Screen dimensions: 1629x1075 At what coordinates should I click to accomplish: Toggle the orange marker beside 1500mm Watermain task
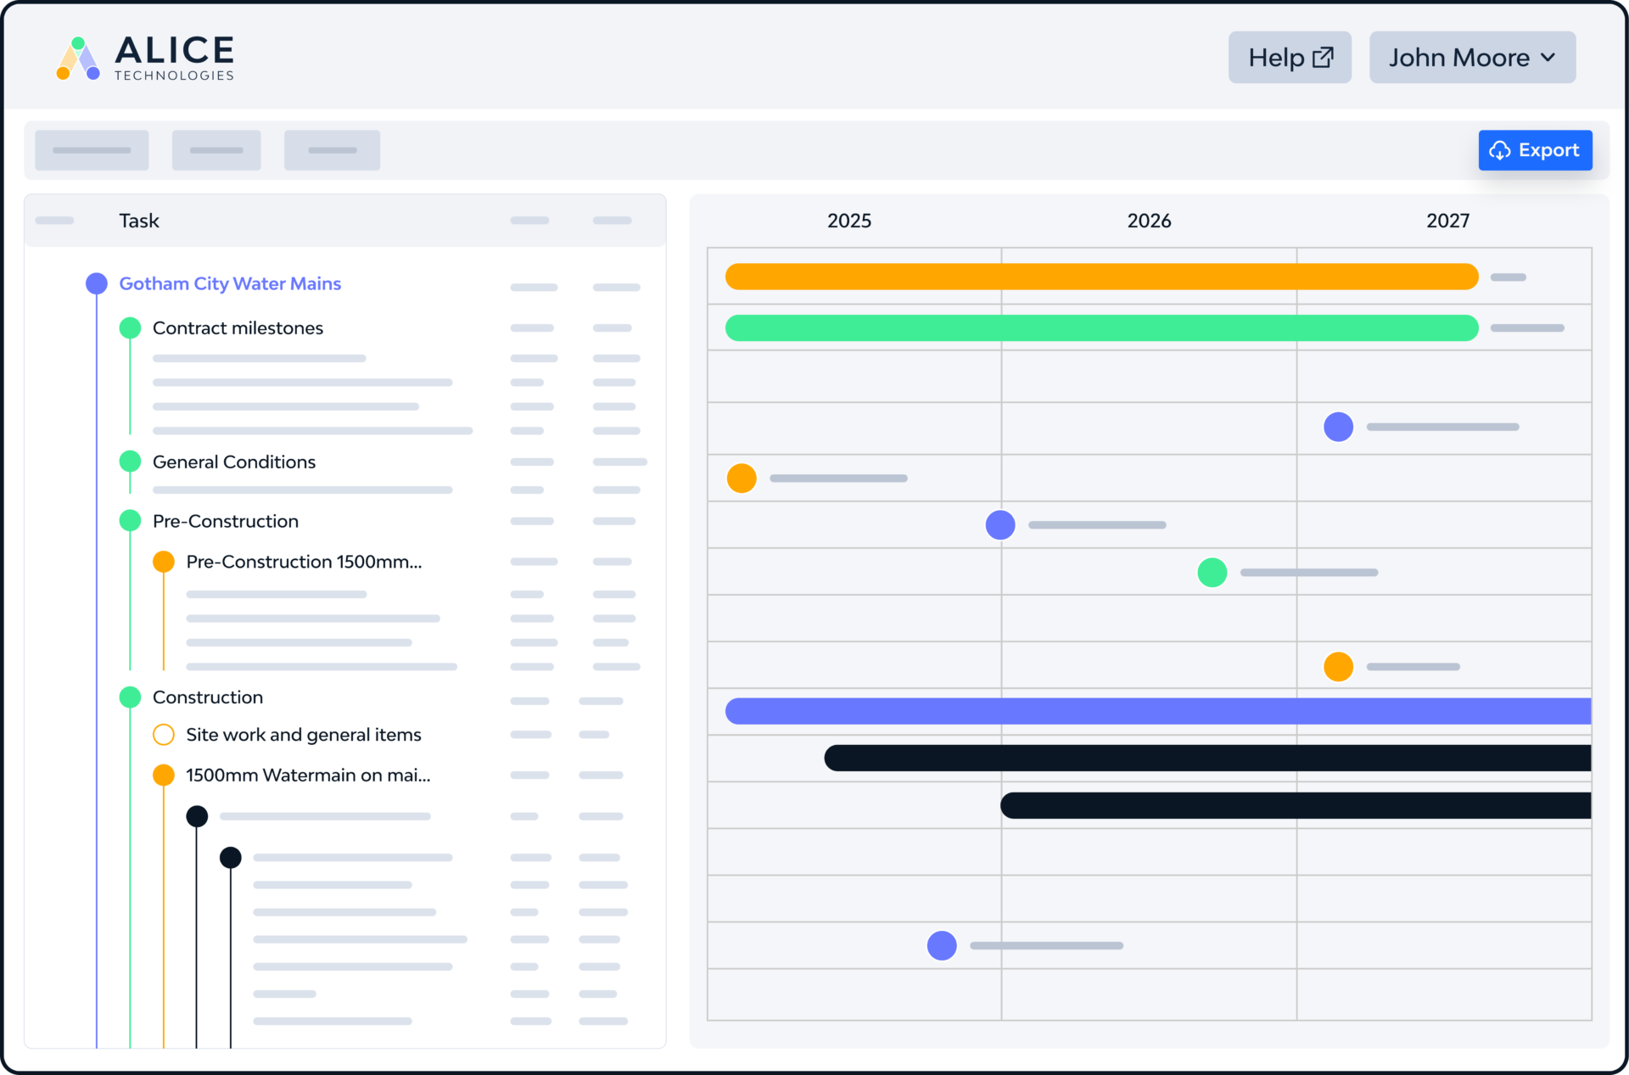point(163,775)
